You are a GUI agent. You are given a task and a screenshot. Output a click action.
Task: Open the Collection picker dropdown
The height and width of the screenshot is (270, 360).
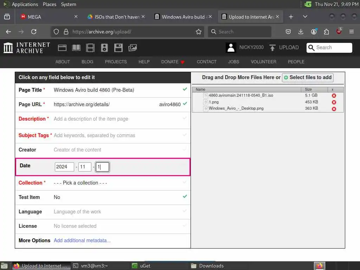coord(103,183)
